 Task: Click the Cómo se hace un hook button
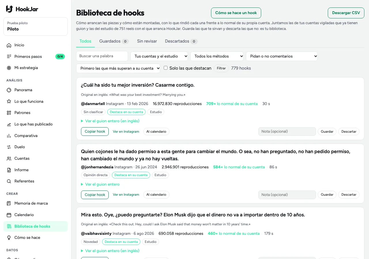pyautogui.click(x=236, y=13)
